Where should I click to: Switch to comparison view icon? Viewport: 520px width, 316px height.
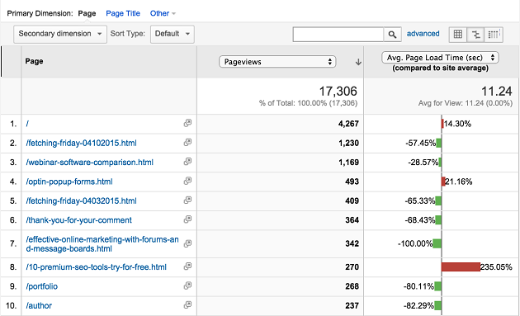point(475,34)
